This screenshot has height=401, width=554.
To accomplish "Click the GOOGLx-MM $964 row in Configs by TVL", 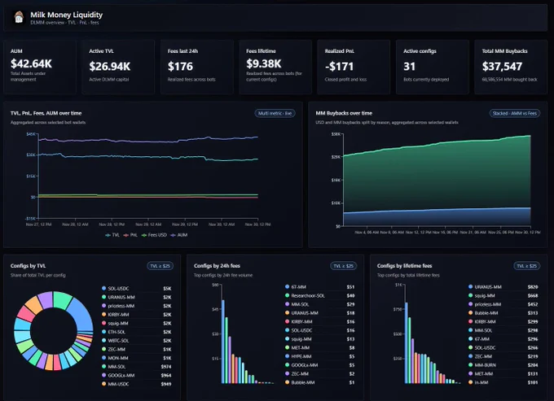I will pos(136,375).
